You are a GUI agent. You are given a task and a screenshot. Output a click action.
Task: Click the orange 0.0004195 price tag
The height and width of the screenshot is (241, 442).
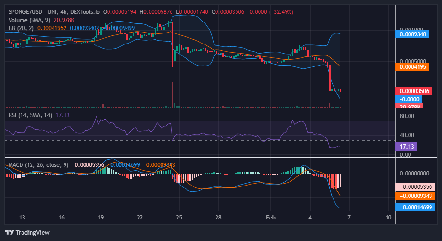412,67
